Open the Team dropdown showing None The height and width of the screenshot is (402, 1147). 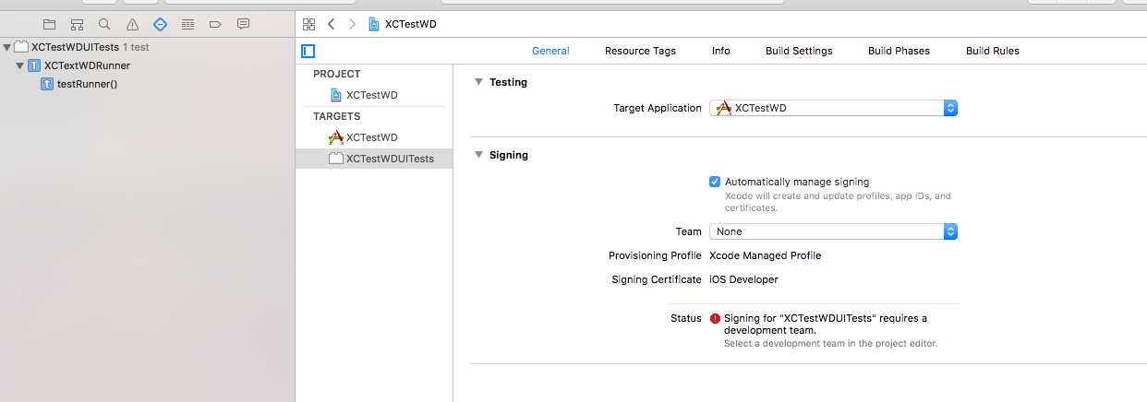click(x=833, y=231)
